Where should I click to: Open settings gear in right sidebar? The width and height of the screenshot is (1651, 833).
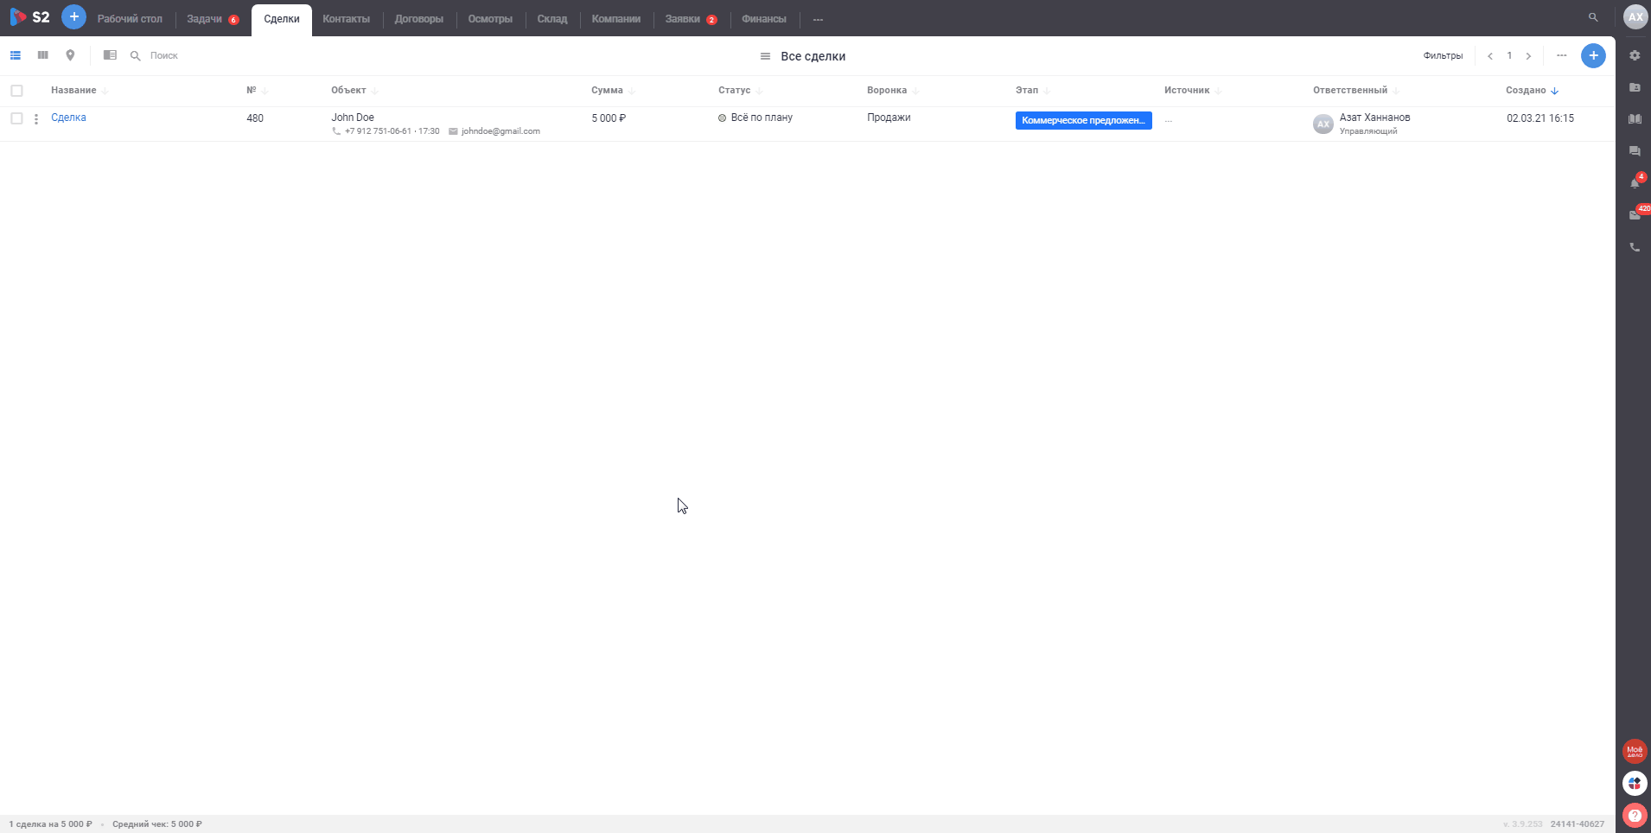[1635, 55]
